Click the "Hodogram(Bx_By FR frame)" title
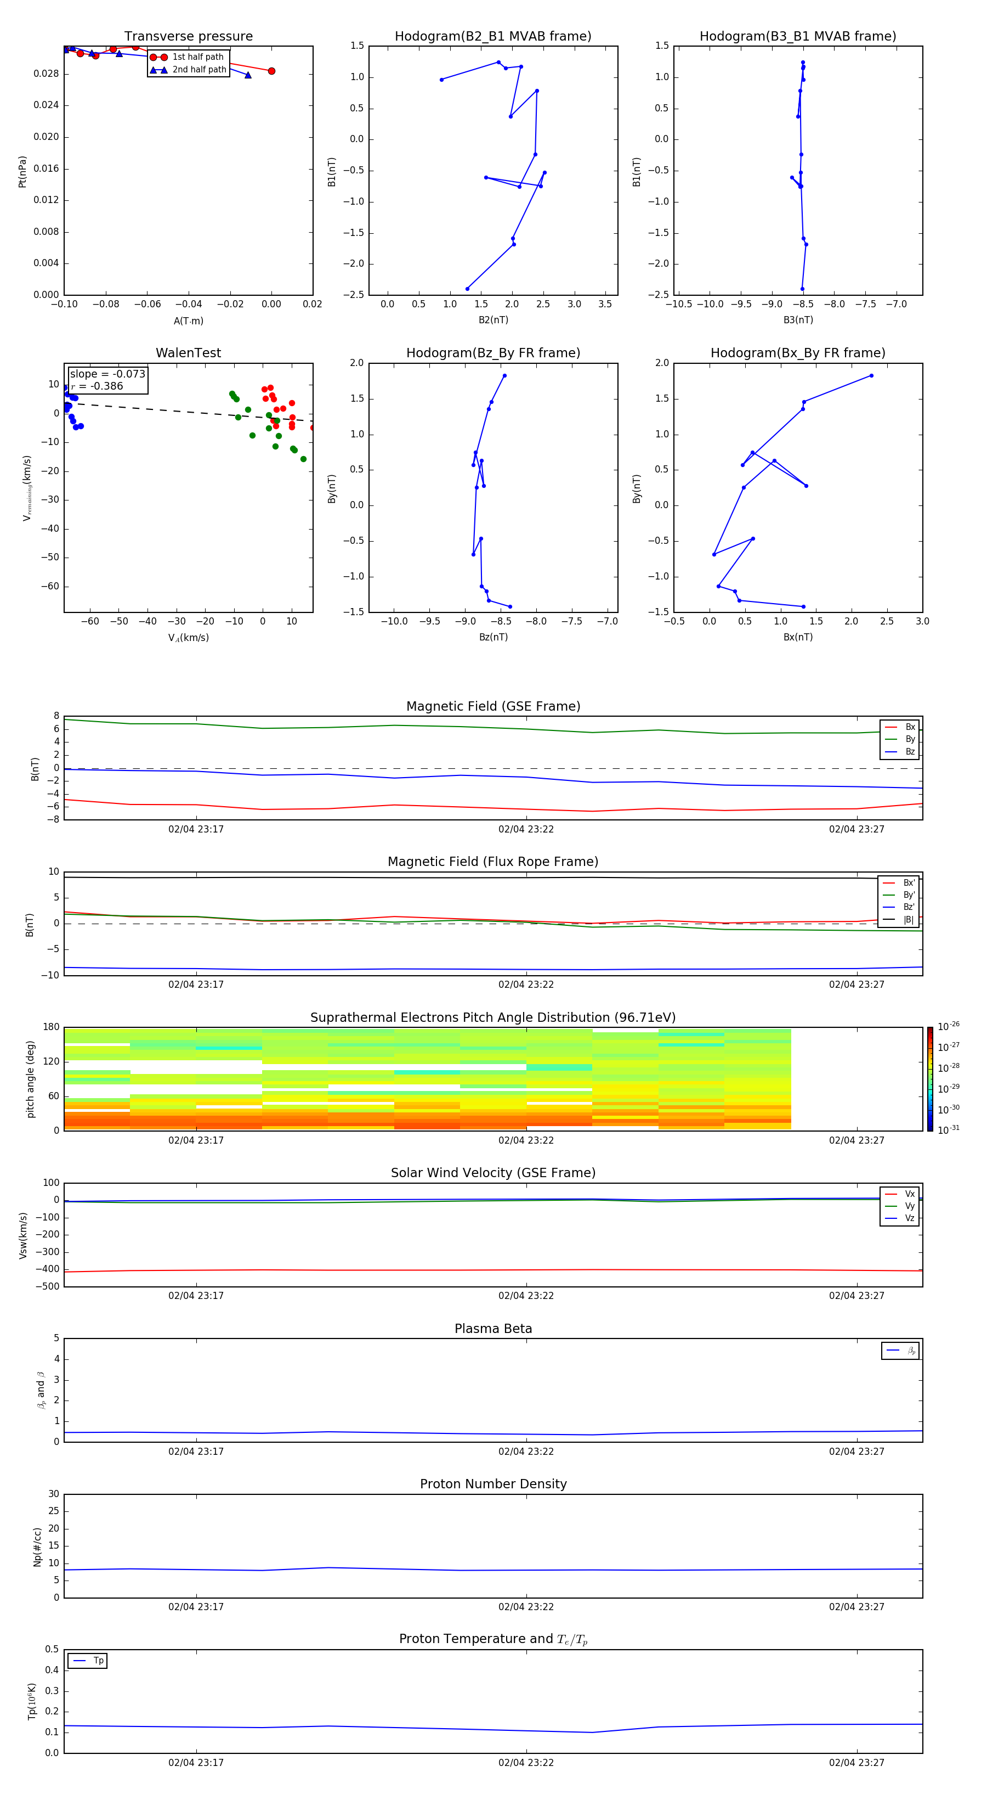Image resolution: width=987 pixels, height=1811 pixels. (x=798, y=353)
